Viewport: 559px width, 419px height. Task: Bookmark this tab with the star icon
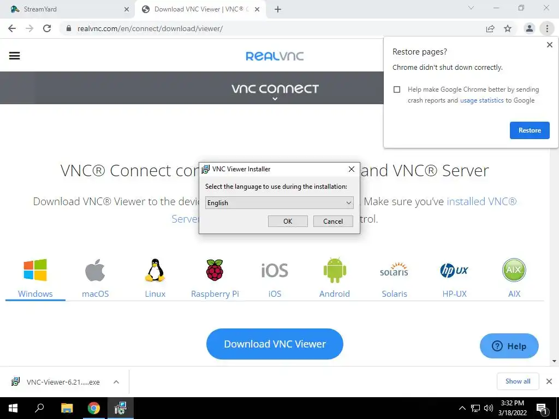(x=508, y=28)
